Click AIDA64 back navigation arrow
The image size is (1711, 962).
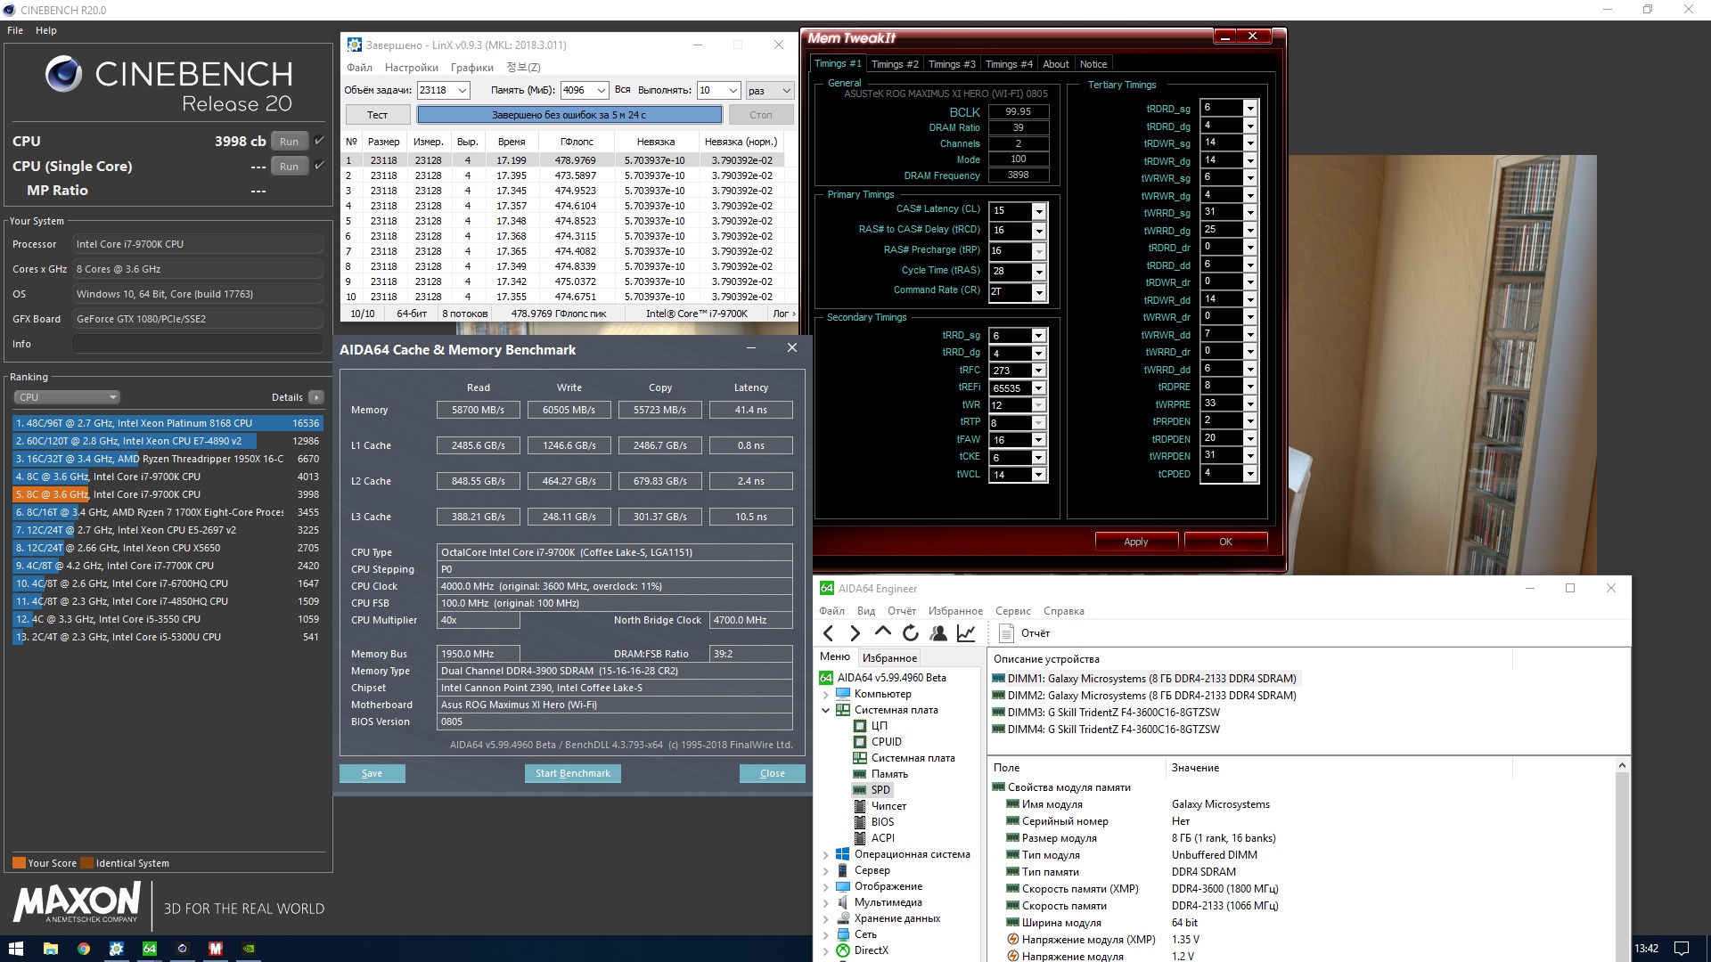(x=829, y=633)
